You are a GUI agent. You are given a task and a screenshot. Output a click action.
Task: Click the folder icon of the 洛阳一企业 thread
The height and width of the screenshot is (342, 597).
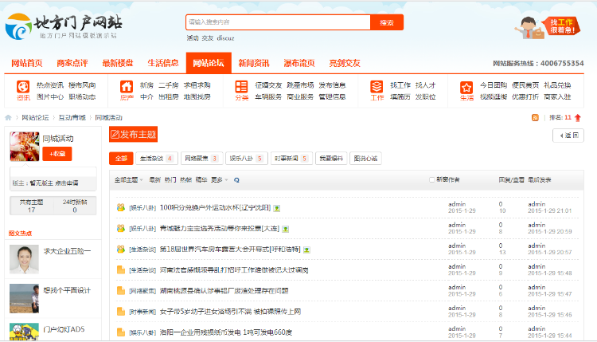(121, 332)
